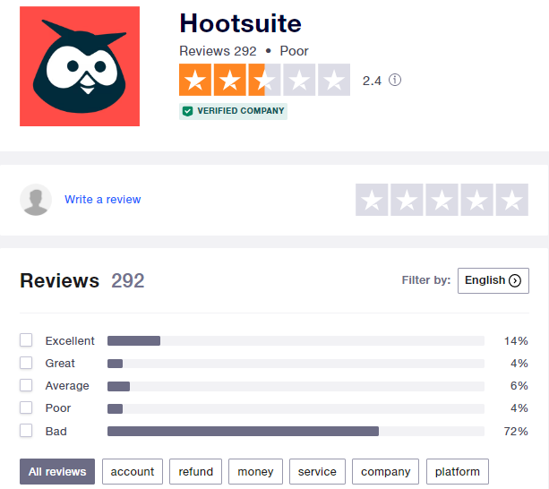
Task: Rate three stars in review widget
Action: point(442,200)
